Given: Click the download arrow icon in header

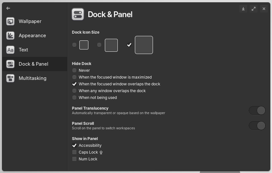Looking at the screenshot, I should pyautogui.click(x=243, y=9).
